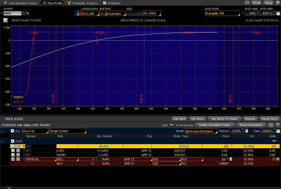Click Delete Simulated Trades button
The image size is (281, 189).
215,125
